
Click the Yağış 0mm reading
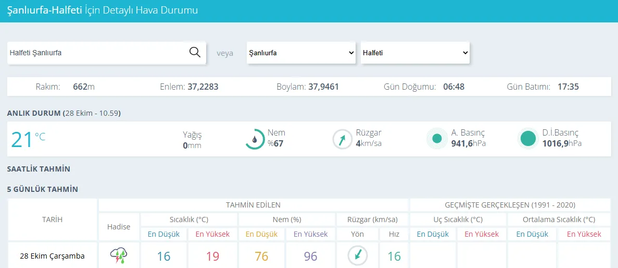pyautogui.click(x=192, y=140)
